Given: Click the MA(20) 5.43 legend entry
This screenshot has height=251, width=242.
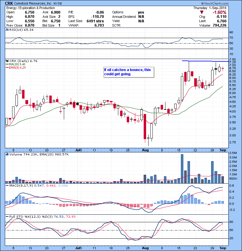Looking at the screenshot, I should click(x=17, y=64).
